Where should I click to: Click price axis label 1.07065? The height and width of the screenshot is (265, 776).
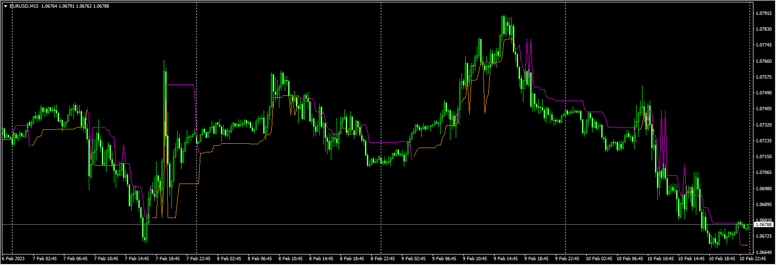[764, 173]
